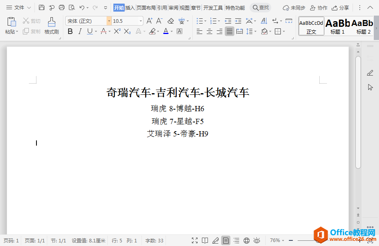Screen dimensions: 379x246
Task: Toggle Bold formatting
Action: 70,31
